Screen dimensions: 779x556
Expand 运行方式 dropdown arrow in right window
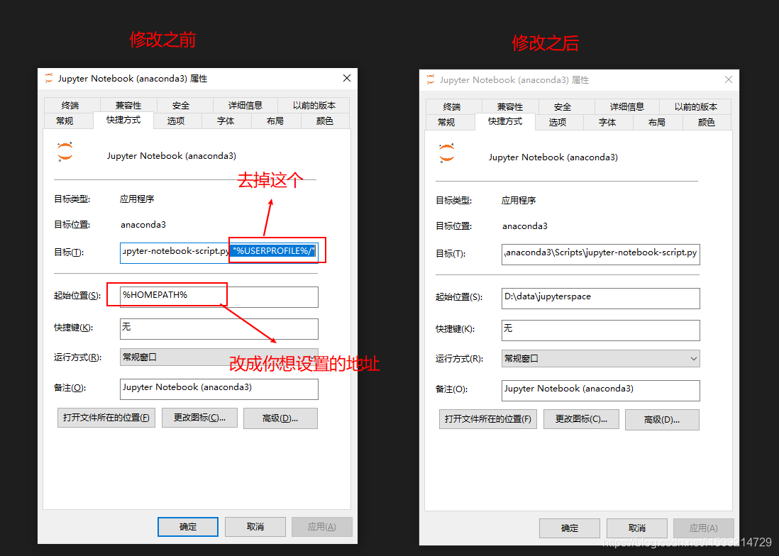[694, 358]
